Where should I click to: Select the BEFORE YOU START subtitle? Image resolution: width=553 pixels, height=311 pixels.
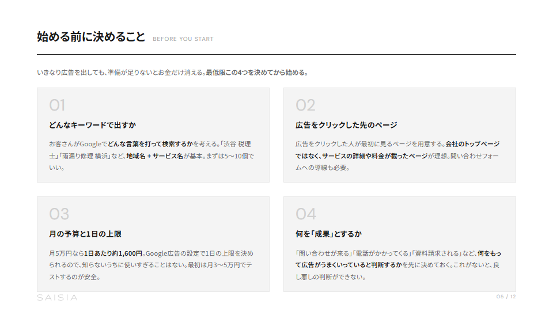click(x=183, y=39)
